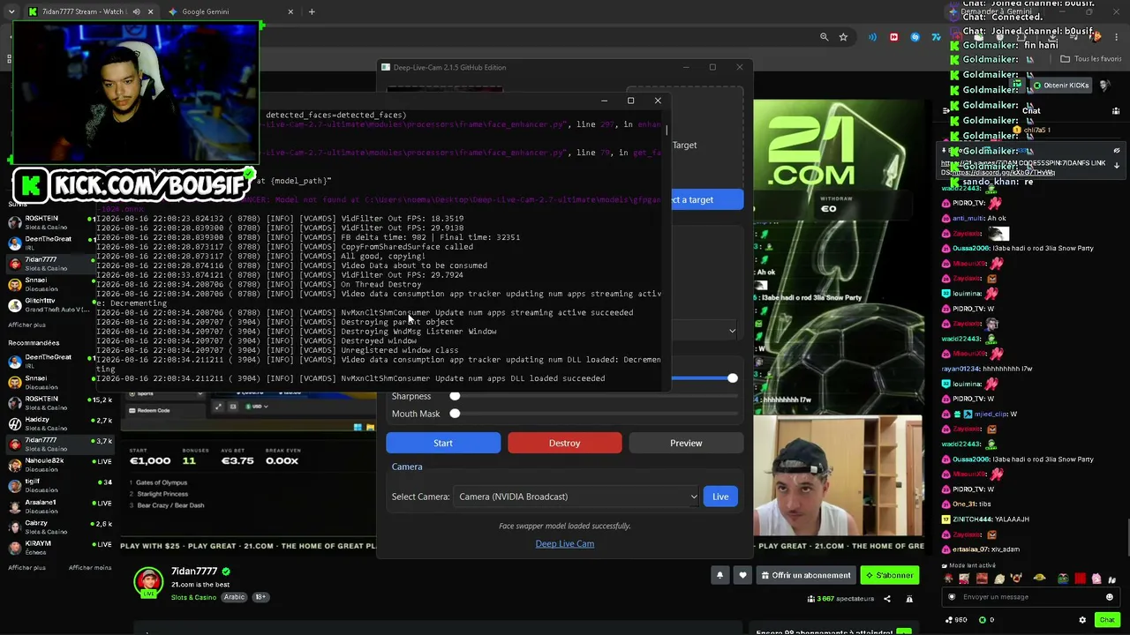Bookmark this page with the star icon
The width and height of the screenshot is (1130, 635).
coord(843,37)
